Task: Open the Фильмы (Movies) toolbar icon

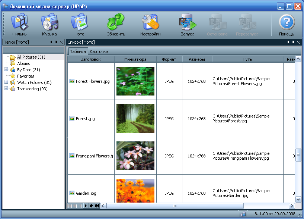Action: click(x=20, y=25)
